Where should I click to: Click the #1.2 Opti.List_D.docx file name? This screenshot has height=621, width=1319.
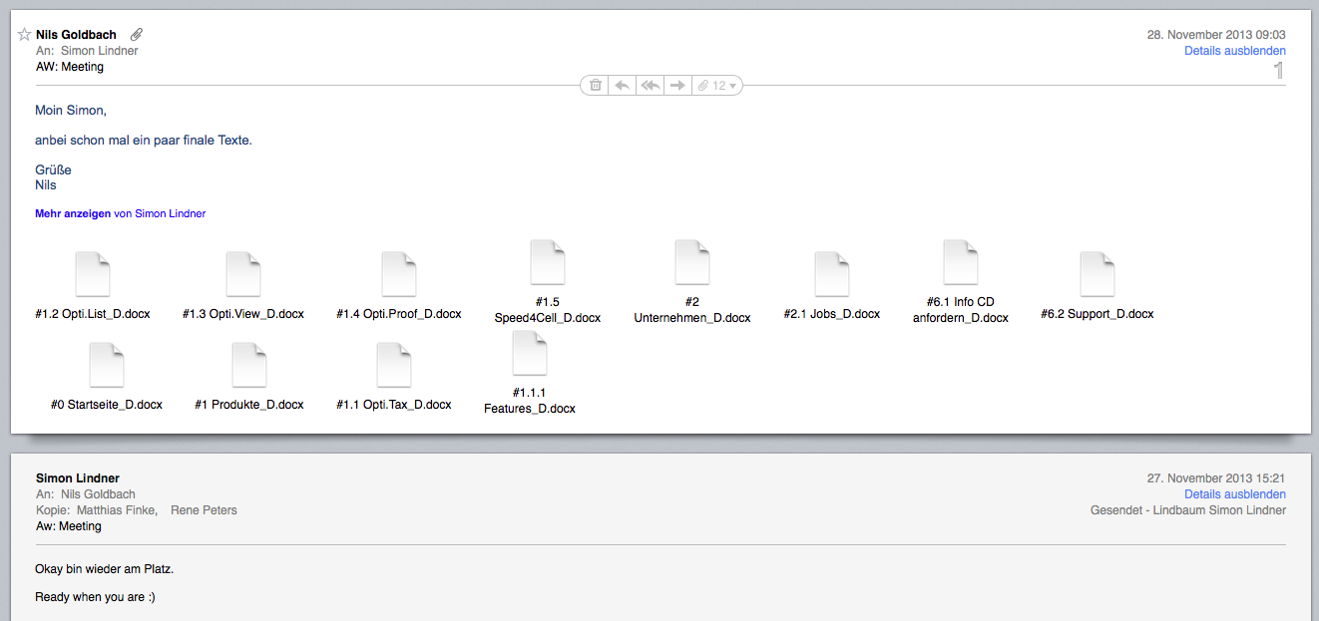tap(93, 314)
